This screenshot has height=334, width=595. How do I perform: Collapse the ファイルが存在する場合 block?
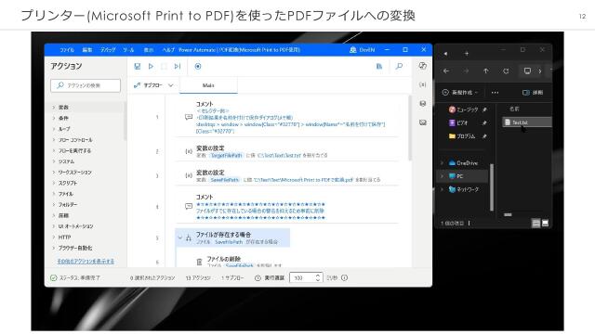click(x=179, y=238)
